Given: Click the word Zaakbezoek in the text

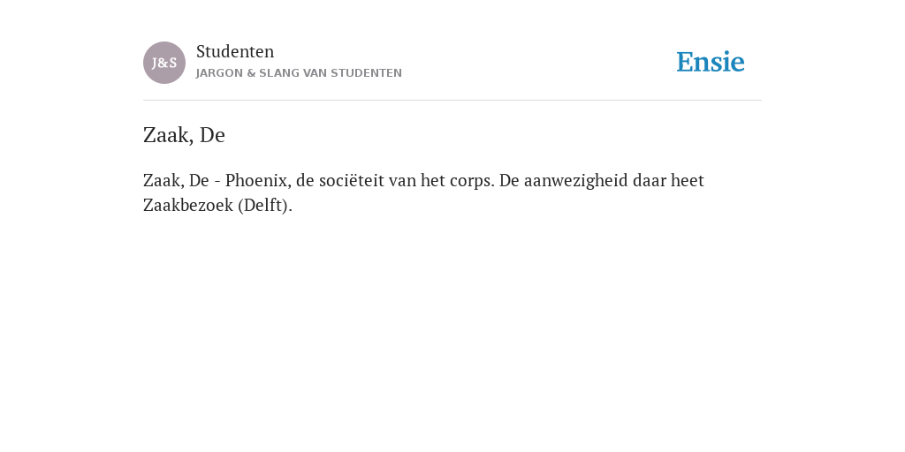Looking at the screenshot, I should 188,205.
